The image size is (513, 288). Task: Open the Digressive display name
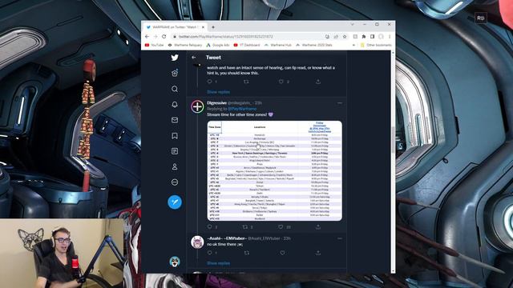tap(216, 103)
